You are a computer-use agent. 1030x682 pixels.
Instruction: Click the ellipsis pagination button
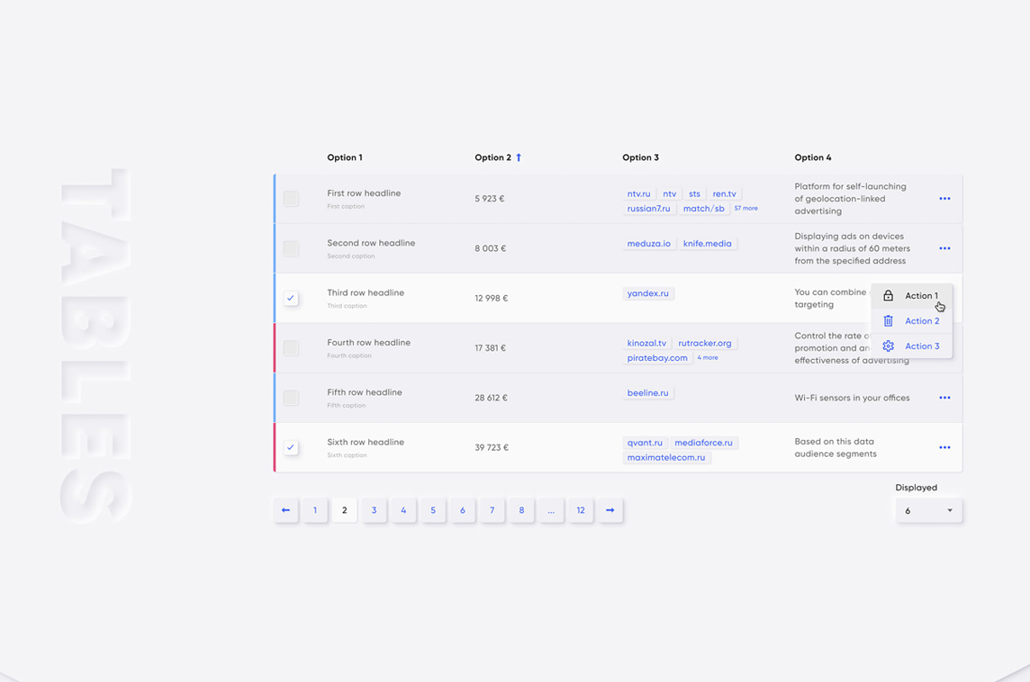click(x=551, y=510)
